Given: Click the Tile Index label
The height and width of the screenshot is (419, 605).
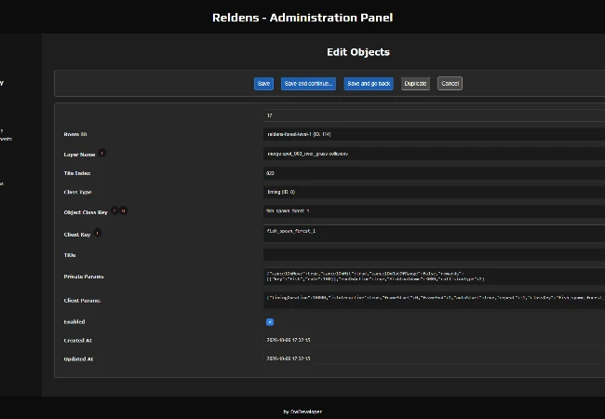Looking at the screenshot, I should [77, 173].
